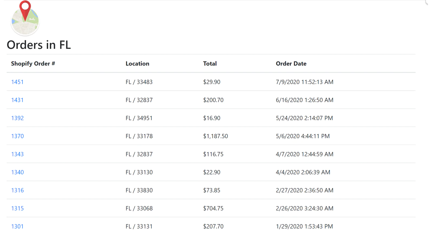Click date 5/6/2020 4:44:11 PM
432x243 pixels.
tap(303, 136)
